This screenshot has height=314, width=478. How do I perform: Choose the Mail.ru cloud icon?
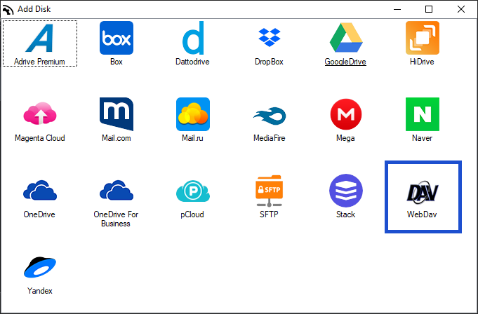click(193, 114)
